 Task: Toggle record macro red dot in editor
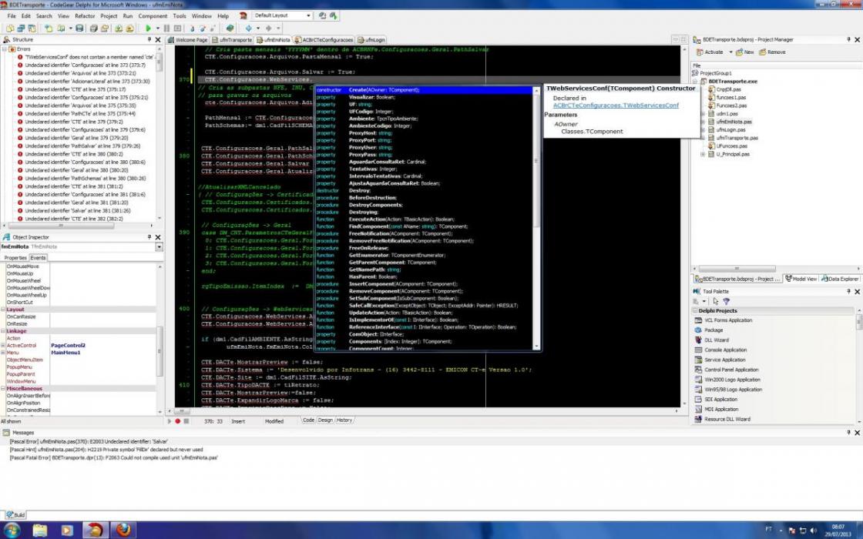[178, 421]
